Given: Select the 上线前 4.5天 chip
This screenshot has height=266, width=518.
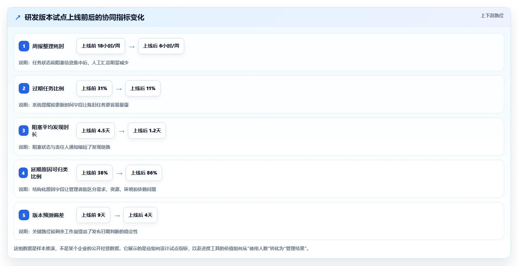Looking at the screenshot, I should [x=96, y=131].
